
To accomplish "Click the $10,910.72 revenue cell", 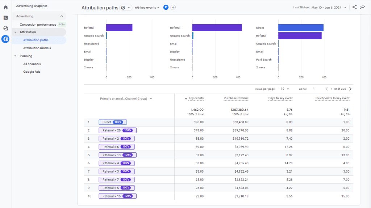I will pos(241,139).
